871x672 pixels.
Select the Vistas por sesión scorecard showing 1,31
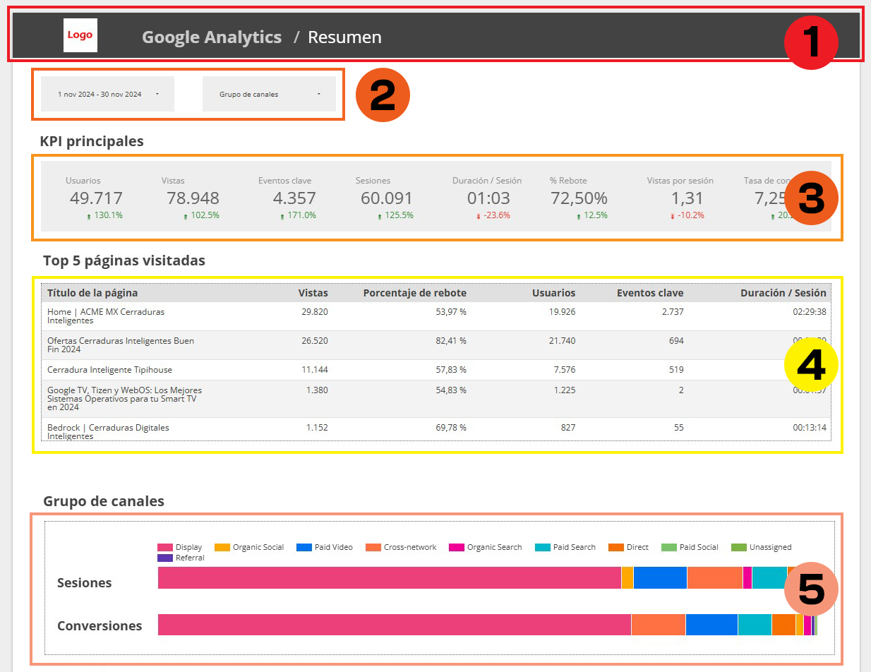click(680, 198)
